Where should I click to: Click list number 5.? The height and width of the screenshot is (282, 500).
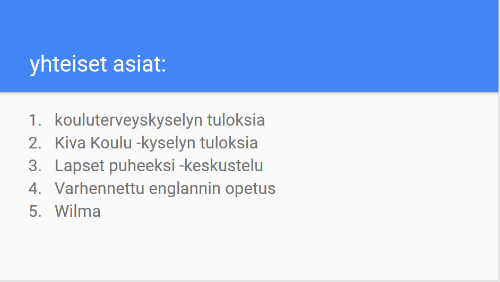point(35,211)
